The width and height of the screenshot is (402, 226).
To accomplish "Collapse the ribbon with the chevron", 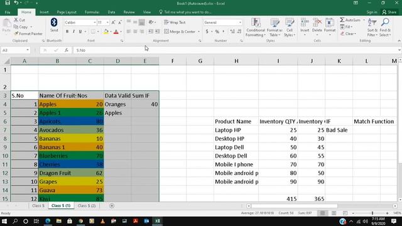I will tap(399, 41).
